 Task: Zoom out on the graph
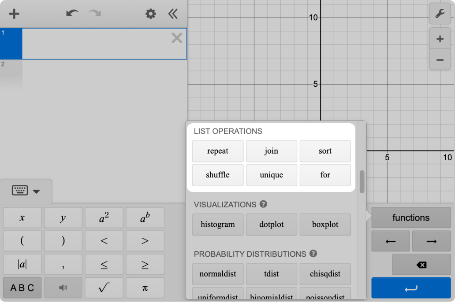coord(440,59)
